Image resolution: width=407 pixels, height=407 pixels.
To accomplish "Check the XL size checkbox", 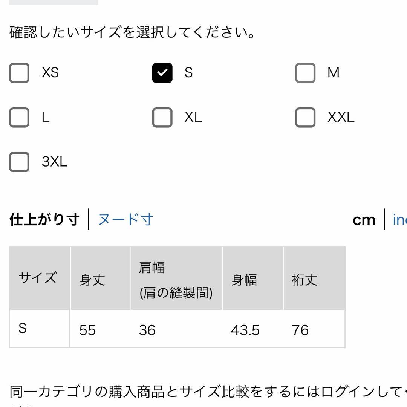I will (162, 117).
